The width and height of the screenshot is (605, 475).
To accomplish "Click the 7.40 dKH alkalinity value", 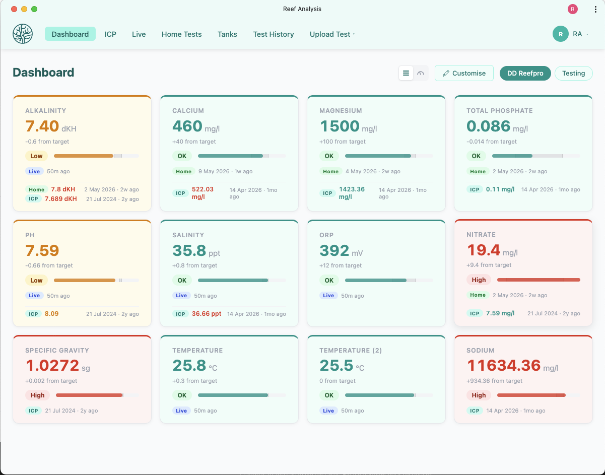I will click(51, 126).
